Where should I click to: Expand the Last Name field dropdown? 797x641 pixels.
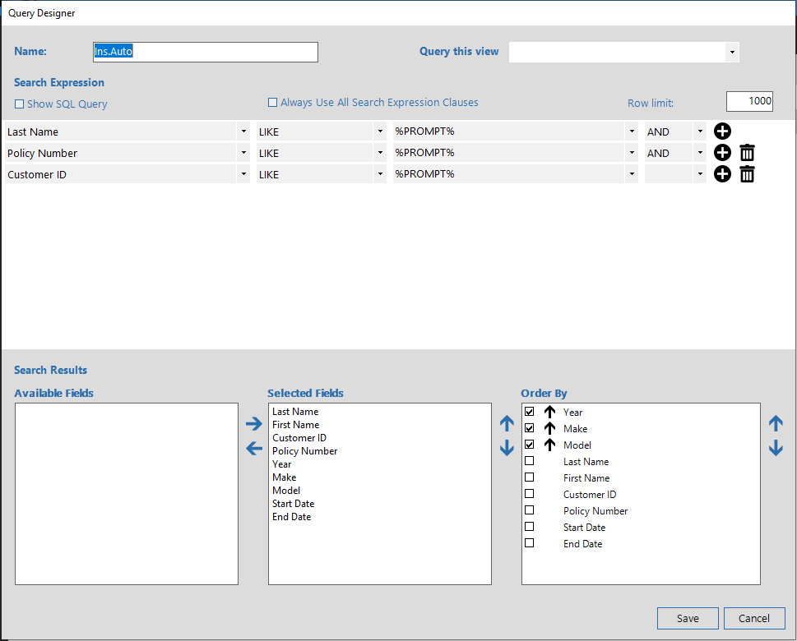243,131
